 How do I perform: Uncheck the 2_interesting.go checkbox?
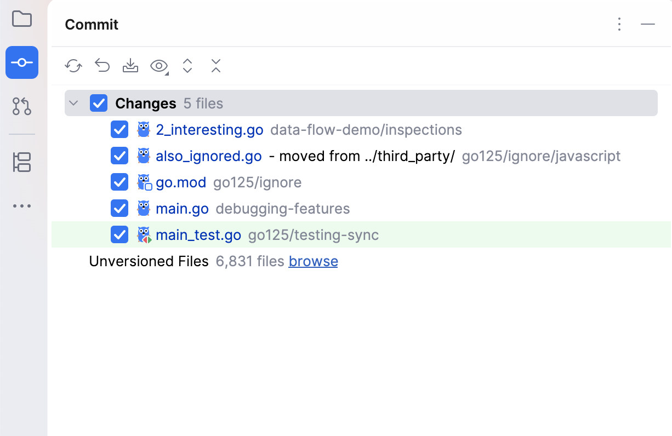[119, 129]
